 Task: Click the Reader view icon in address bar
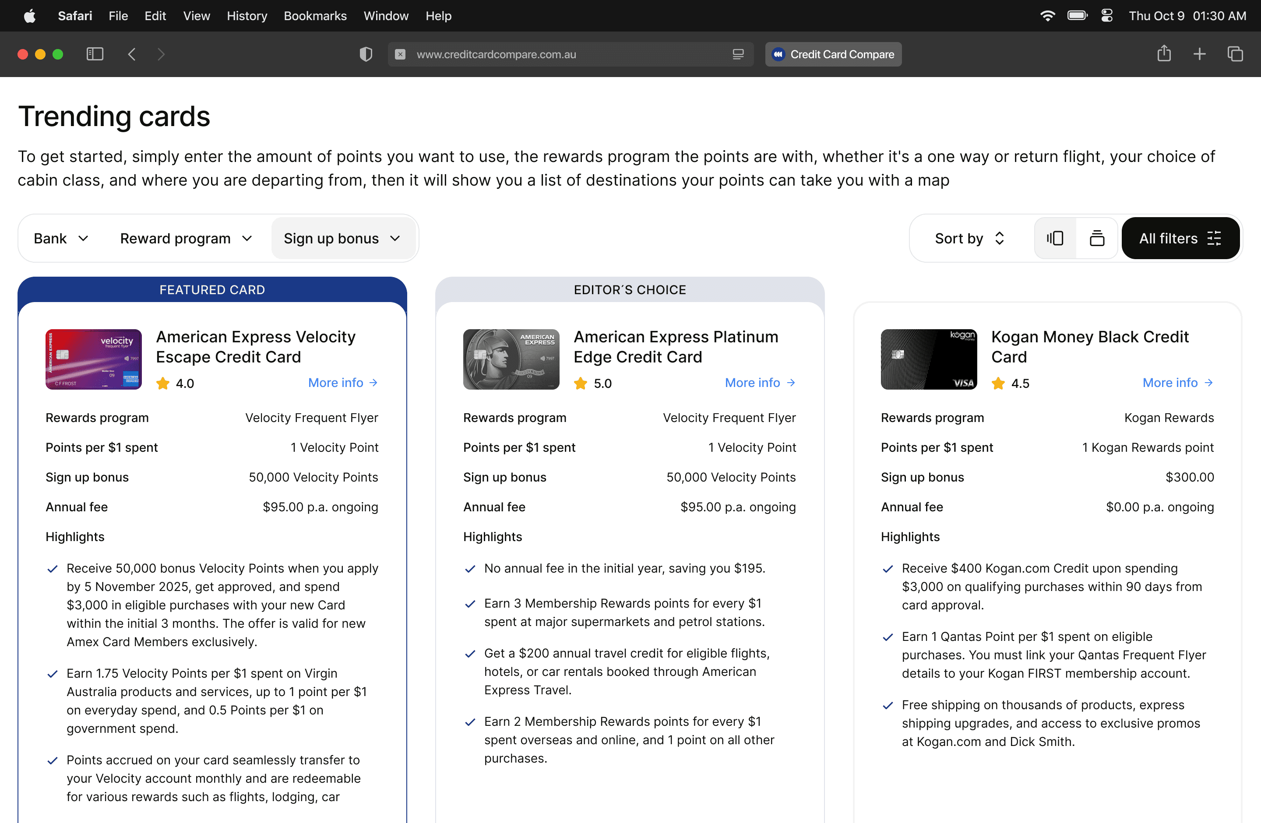click(738, 54)
